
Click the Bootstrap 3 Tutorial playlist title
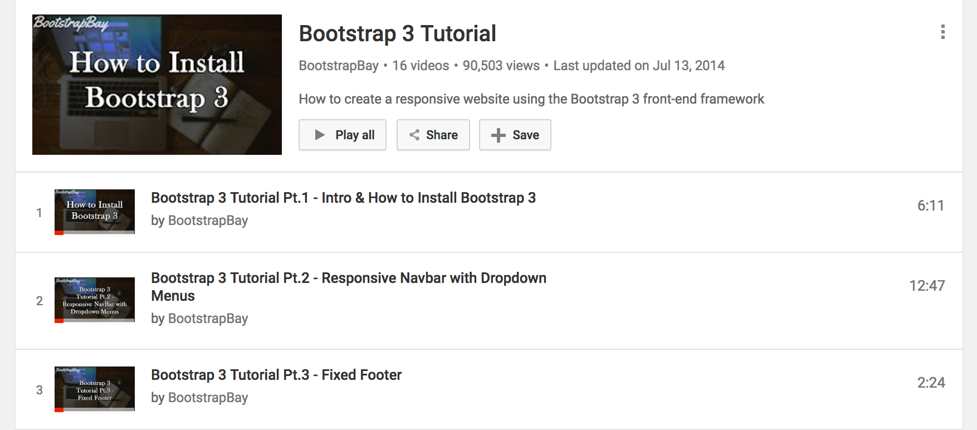click(397, 33)
